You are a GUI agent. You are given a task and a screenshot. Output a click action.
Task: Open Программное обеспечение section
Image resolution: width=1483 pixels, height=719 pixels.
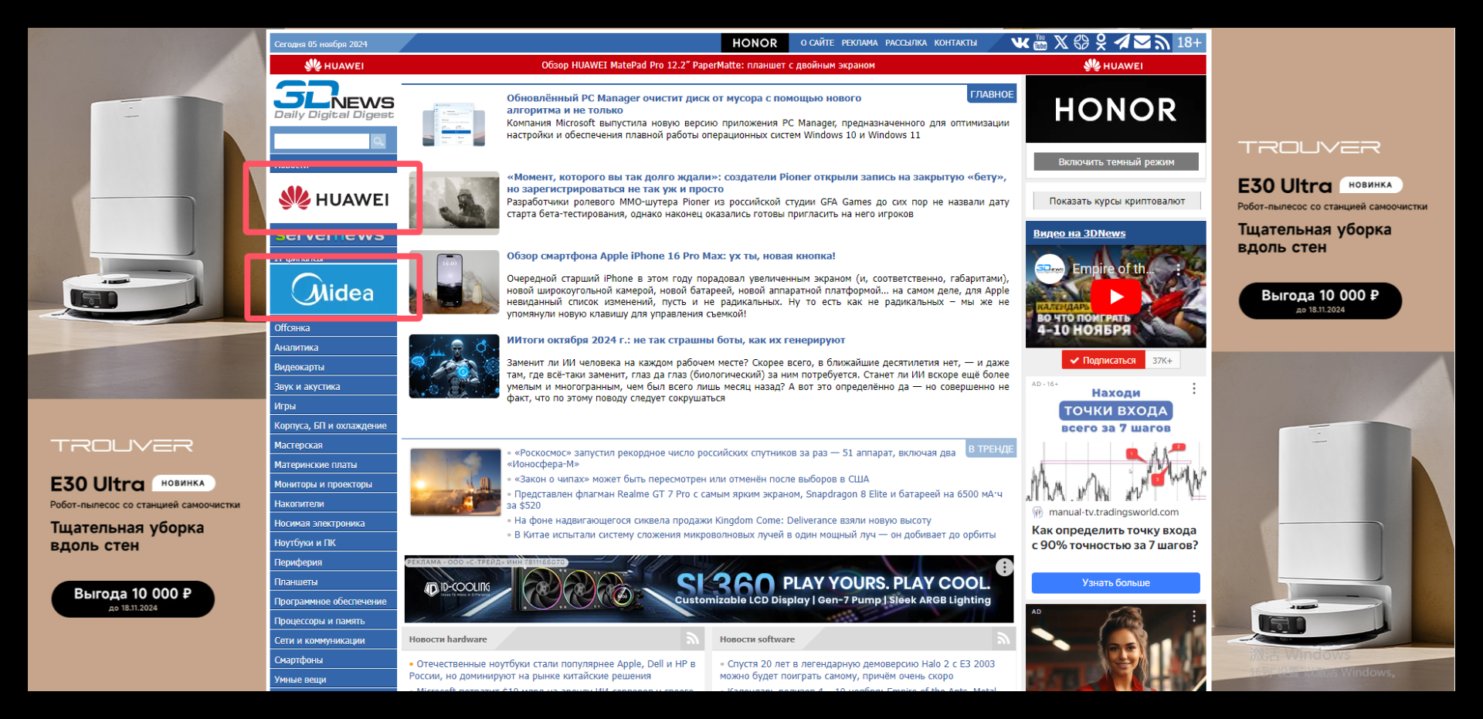point(334,602)
